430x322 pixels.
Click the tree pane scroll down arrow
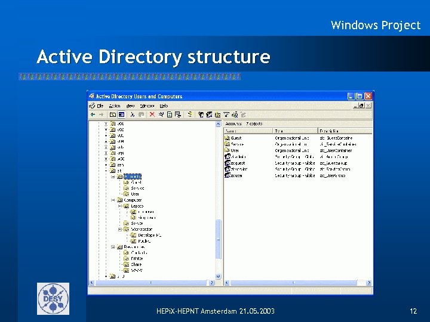tap(219, 276)
